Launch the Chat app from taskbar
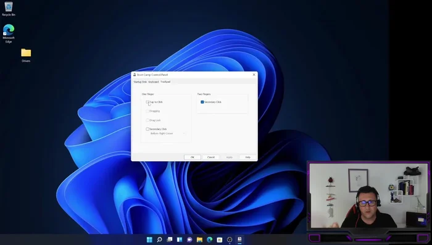The image size is (432, 245). [189, 239]
